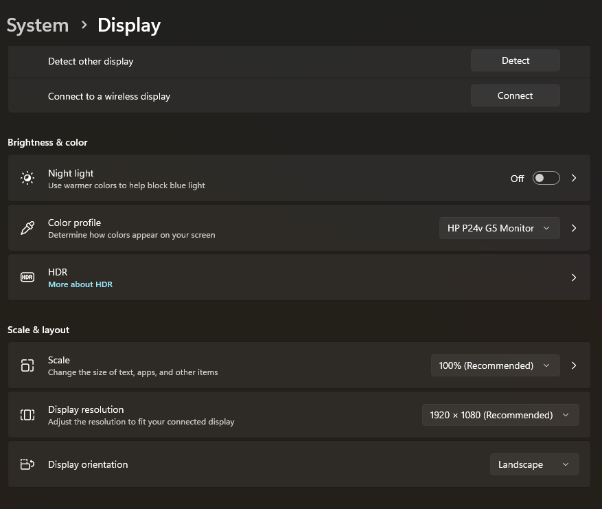Open the Color profile dropdown
Image resolution: width=602 pixels, height=509 pixels.
[499, 228]
